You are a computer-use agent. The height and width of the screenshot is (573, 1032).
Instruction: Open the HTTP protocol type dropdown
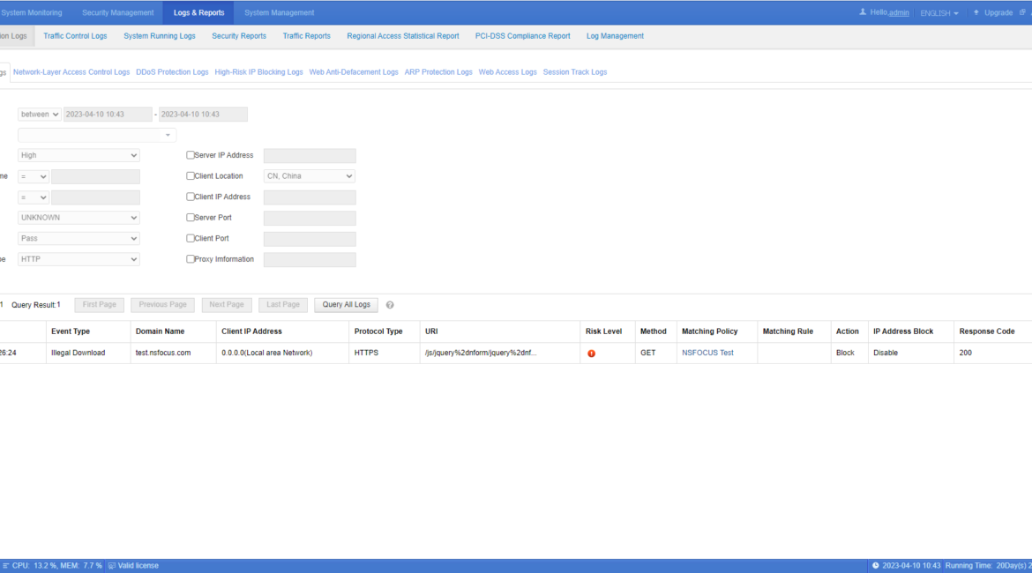pos(78,258)
